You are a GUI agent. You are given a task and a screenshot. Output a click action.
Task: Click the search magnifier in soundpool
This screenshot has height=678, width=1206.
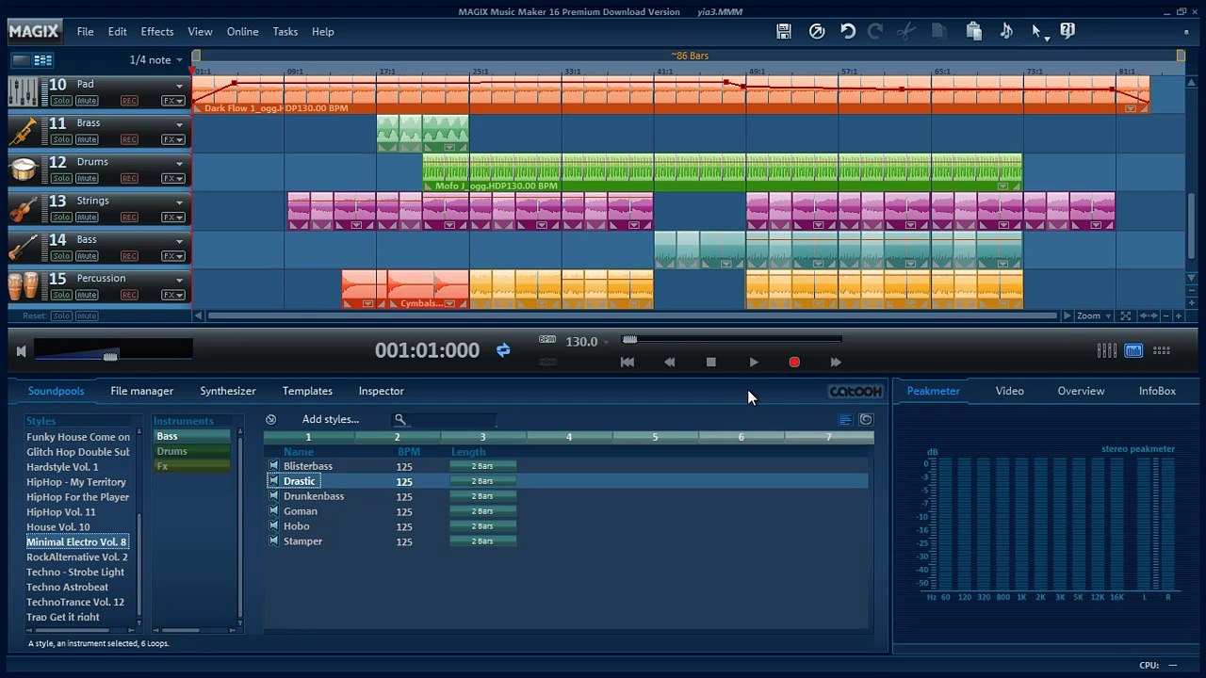(x=399, y=419)
